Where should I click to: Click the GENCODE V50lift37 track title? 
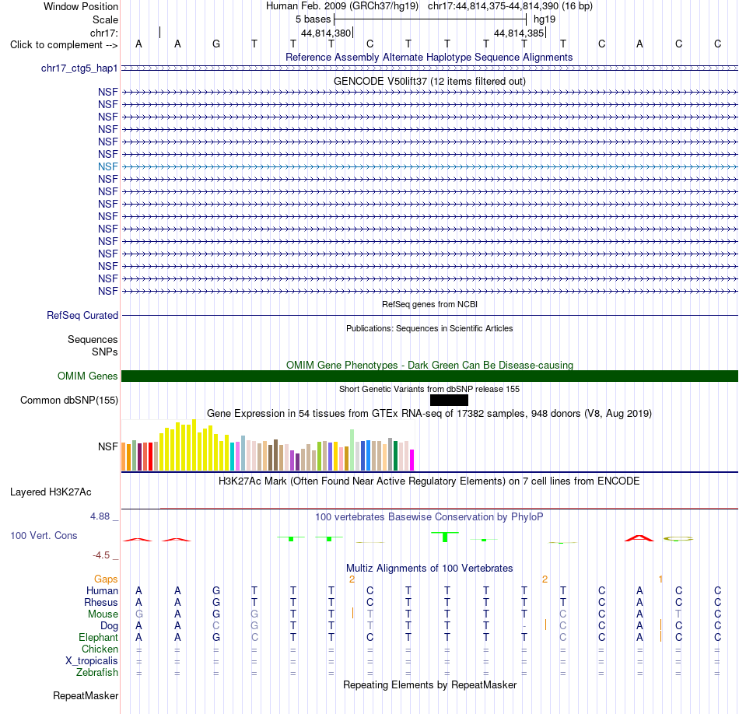pos(430,82)
